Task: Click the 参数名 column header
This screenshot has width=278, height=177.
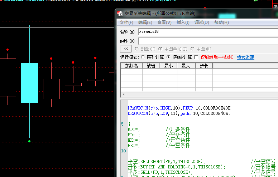Action: point(131,66)
